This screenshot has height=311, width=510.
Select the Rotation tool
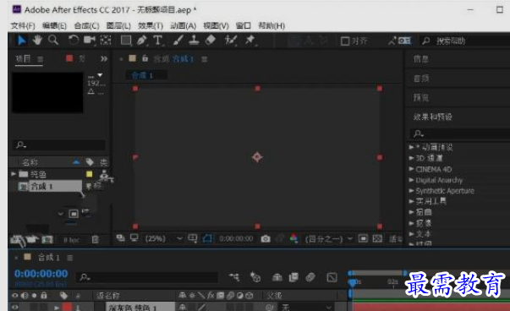pos(74,41)
